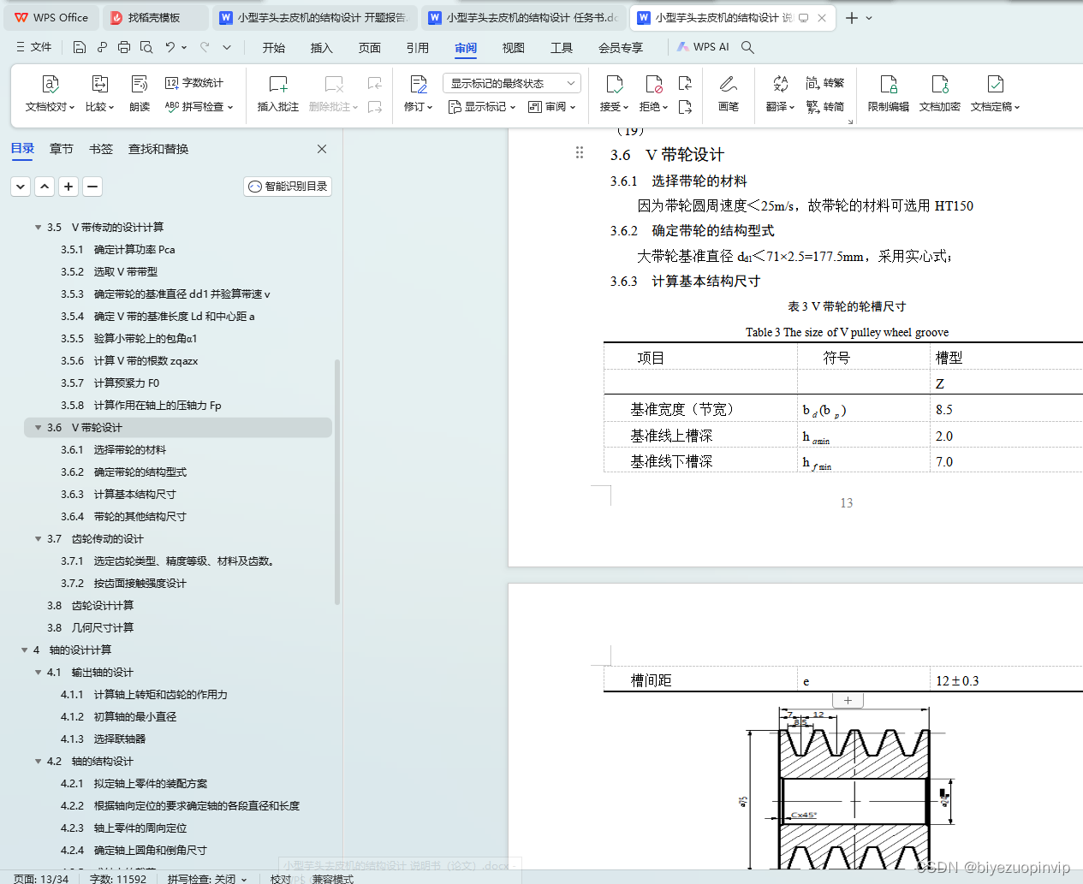Convert text with 转繁

pyautogui.click(x=825, y=83)
